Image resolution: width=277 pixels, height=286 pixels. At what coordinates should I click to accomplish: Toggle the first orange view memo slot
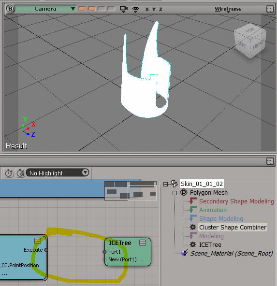pyautogui.click(x=82, y=9)
